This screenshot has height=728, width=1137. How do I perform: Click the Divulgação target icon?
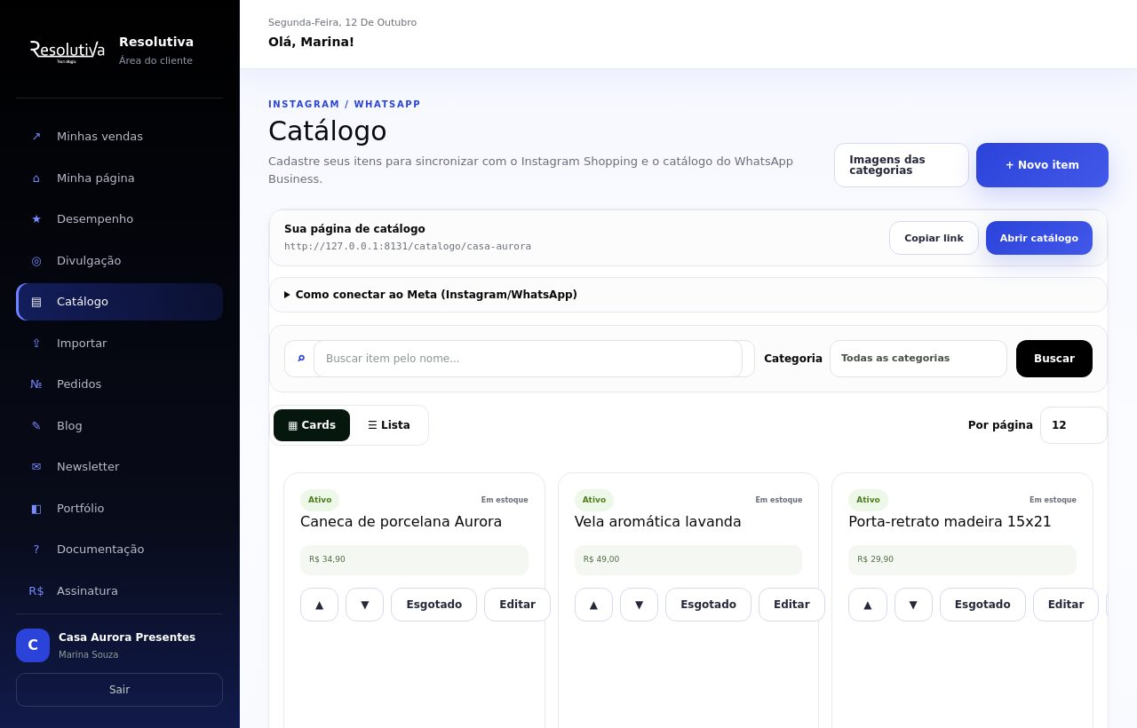click(x=36, y=260)
